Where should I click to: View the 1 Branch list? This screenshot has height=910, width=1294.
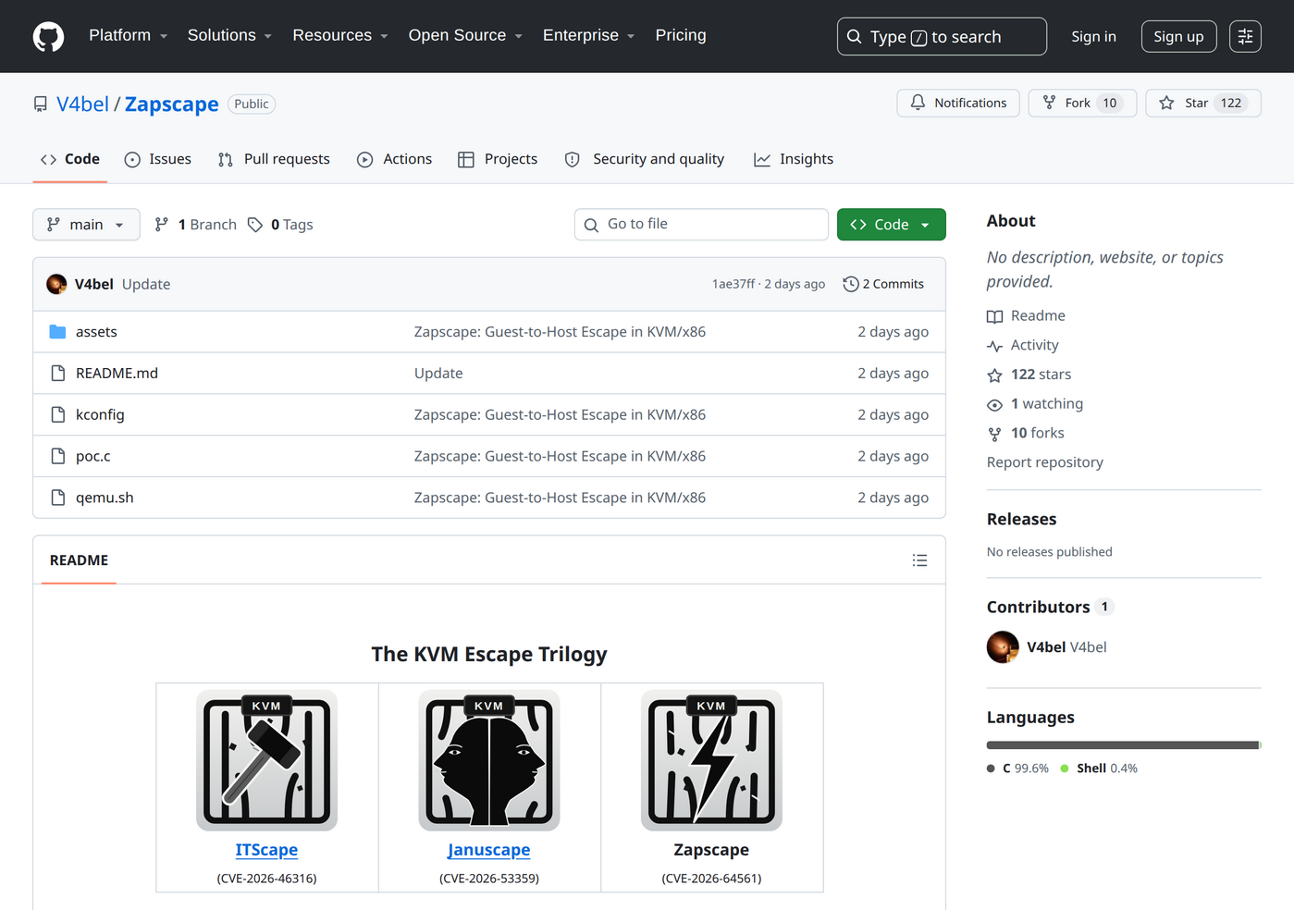coord(195,225)
